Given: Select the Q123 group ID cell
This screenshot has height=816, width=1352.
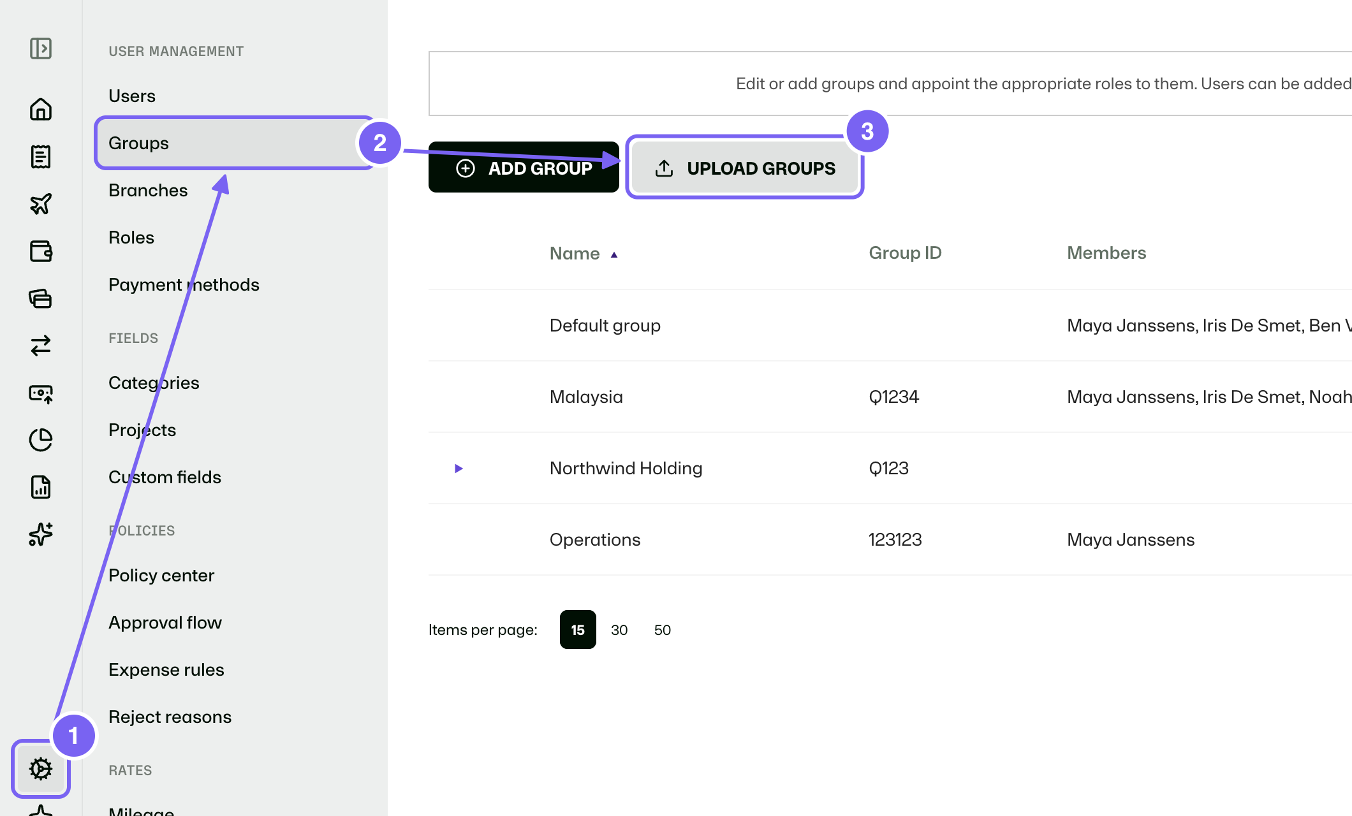Looking at the screenshot, I should click(889, 469).
